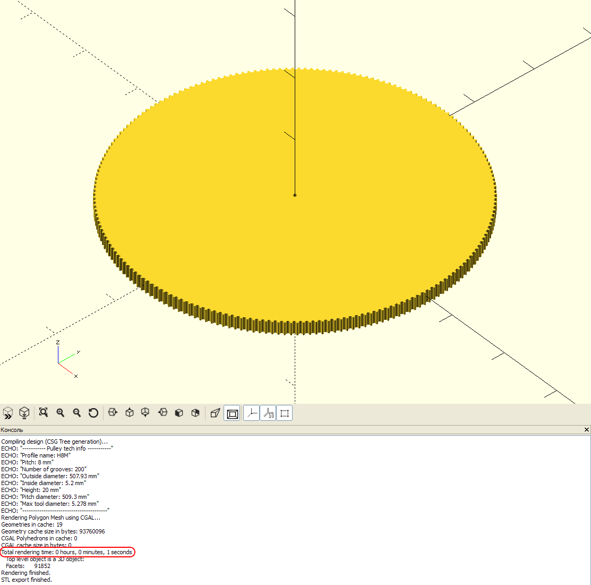Click the 'Pulley tech info' echo header line
Viewport: 591px width, 585px height.
point(57,449)
